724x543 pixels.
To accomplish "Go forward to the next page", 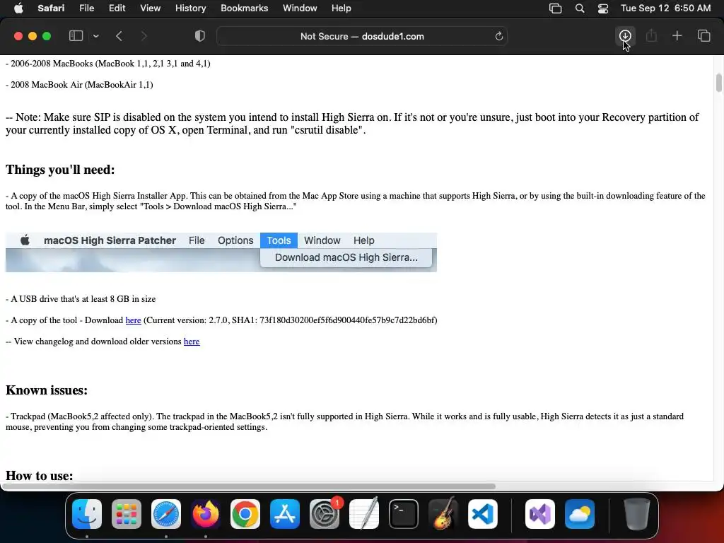I will click(144, 36).
